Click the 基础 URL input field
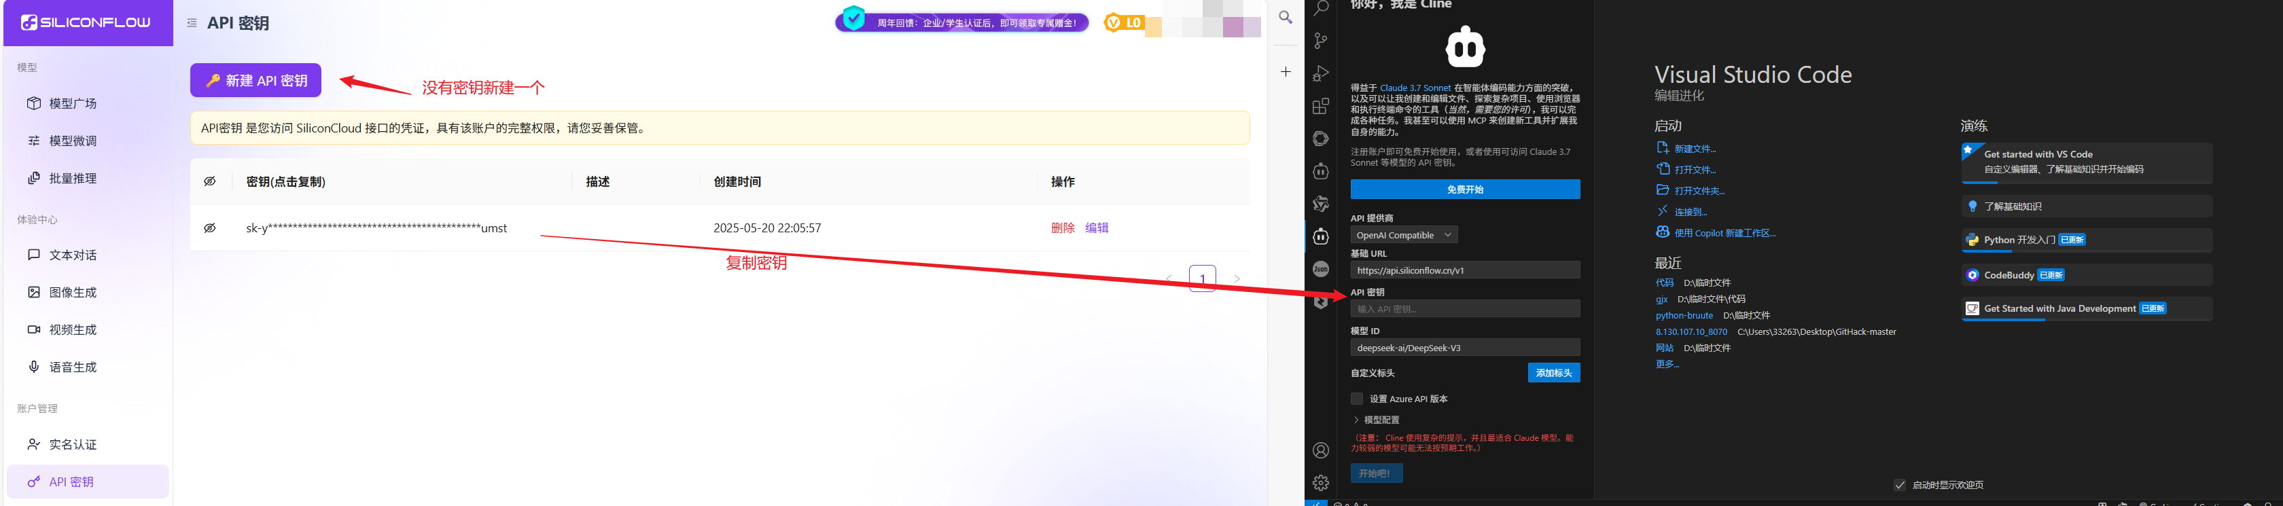This screenshot has width=2283, height=506. (1465, 270)
